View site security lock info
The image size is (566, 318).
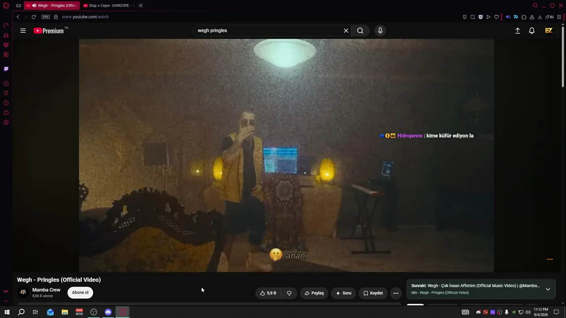click(x=56, y=17)
